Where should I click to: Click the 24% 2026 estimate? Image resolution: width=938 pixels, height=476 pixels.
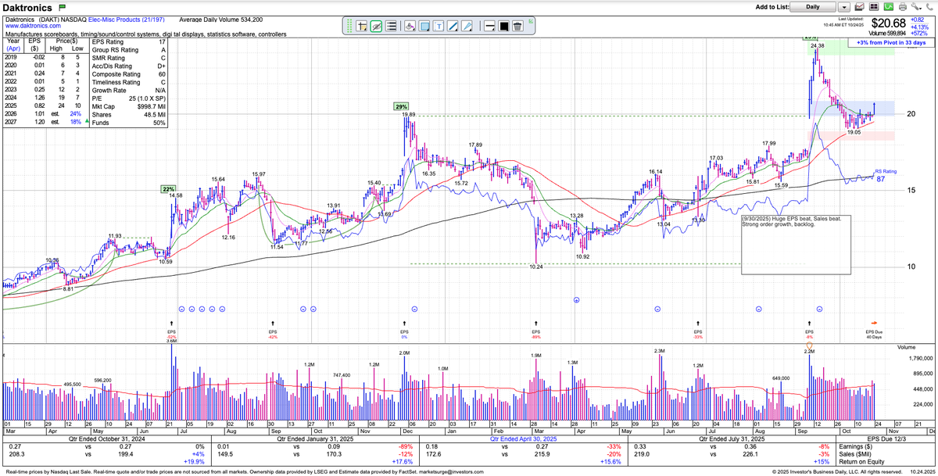point(76,113)
